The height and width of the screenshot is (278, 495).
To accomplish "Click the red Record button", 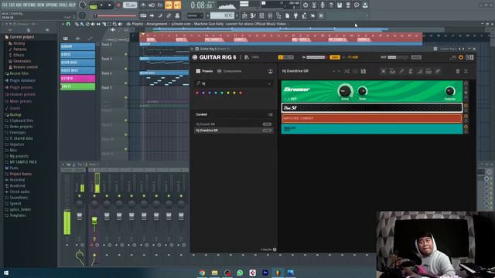I will [118, 5].
